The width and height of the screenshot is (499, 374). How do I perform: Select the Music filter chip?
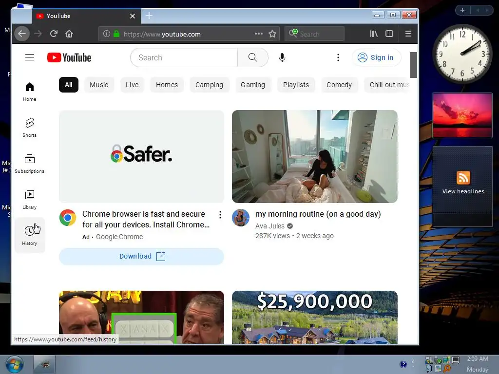(x=99, y=85)
